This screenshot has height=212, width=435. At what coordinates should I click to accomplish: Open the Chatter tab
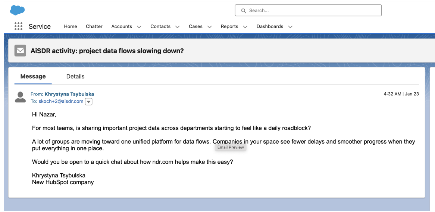point(94,26)
